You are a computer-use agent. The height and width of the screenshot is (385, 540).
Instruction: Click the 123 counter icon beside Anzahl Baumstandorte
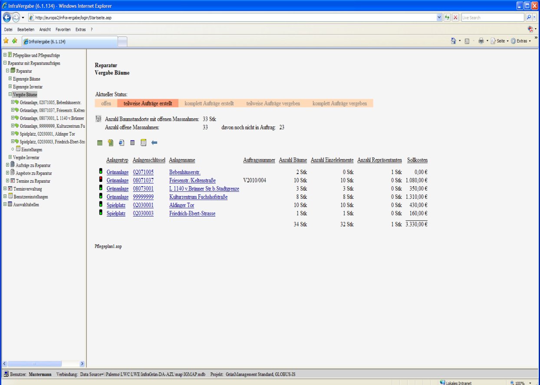(x=98, y=119)
